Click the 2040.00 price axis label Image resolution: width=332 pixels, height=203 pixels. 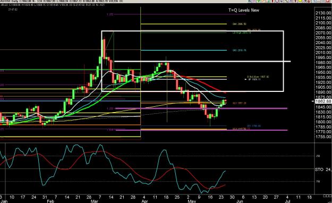pyautogui.click(x=323, y=43)
